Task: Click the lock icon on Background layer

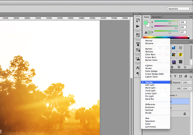Action: tap(184, 114)
